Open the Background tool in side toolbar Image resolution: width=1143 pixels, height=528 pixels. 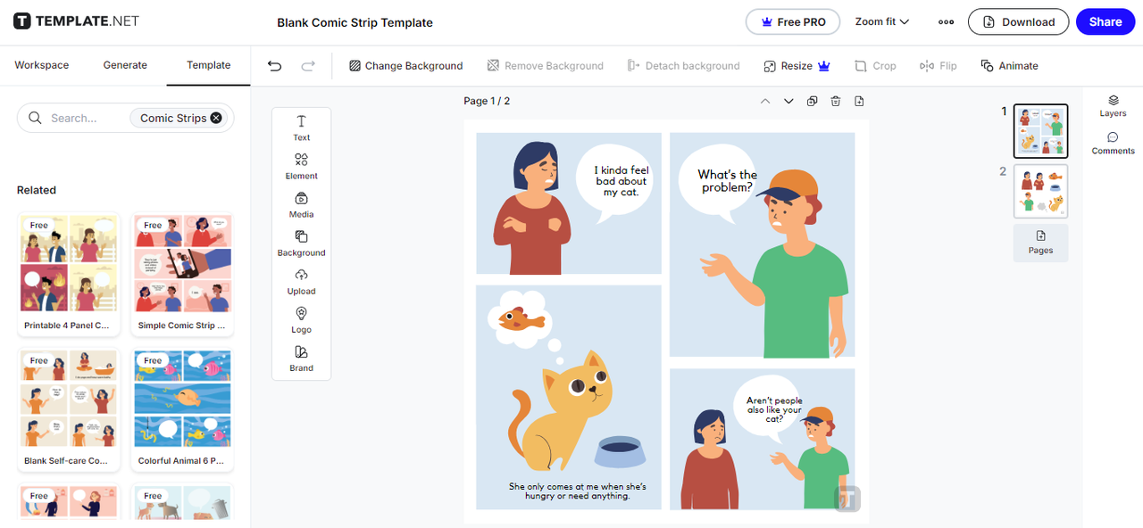click(x=302, y=243)
